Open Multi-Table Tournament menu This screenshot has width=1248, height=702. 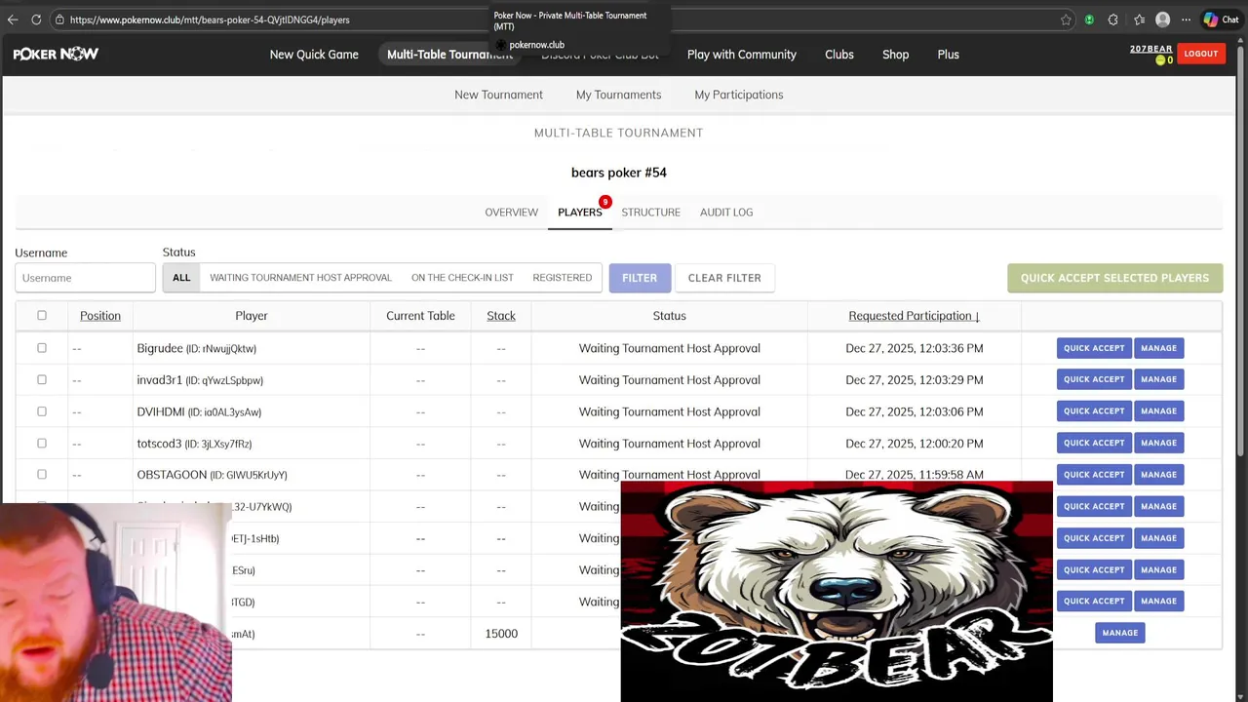pyautogui.click(x=449, y=55)
